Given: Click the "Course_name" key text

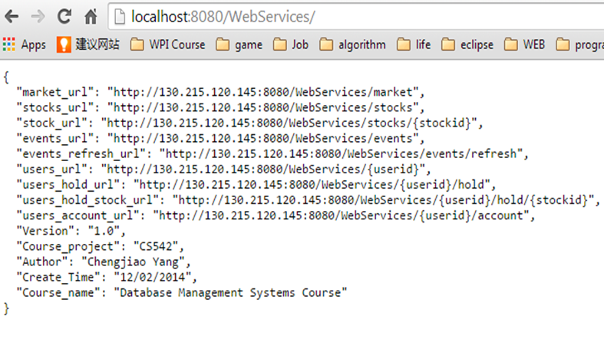Looking at the screenshot, I should coord(58,293).
